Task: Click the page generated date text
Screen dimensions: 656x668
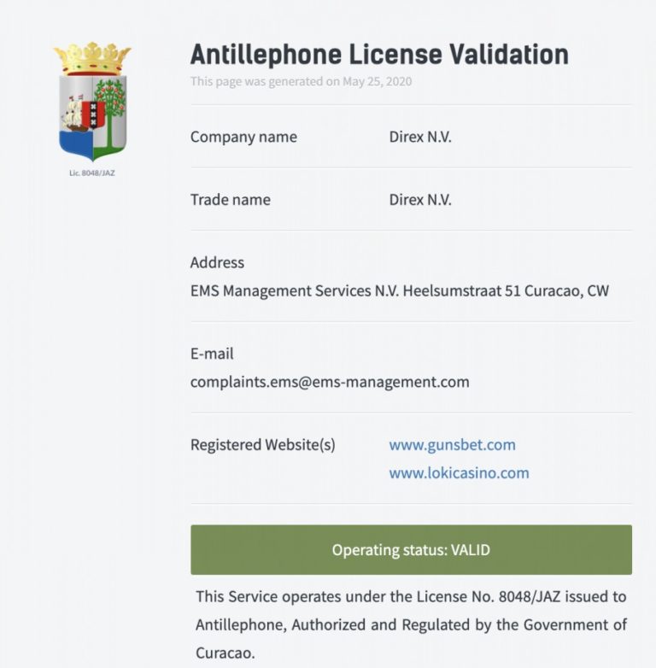Action: [301, 81]
